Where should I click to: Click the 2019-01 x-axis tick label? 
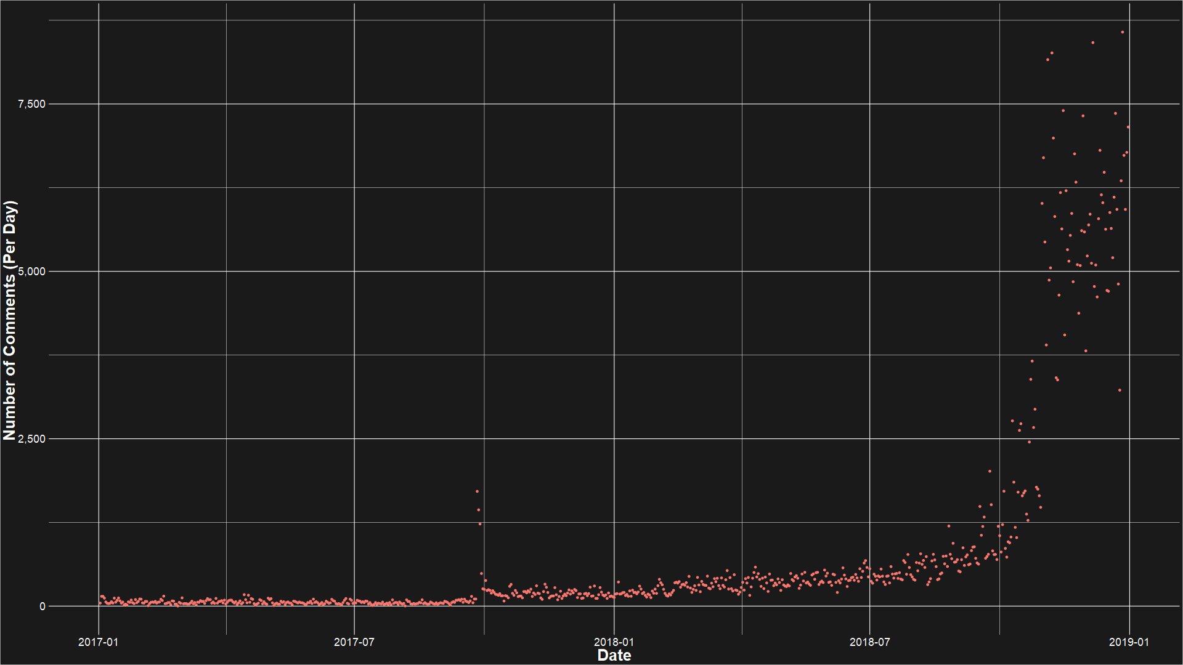1129,642
